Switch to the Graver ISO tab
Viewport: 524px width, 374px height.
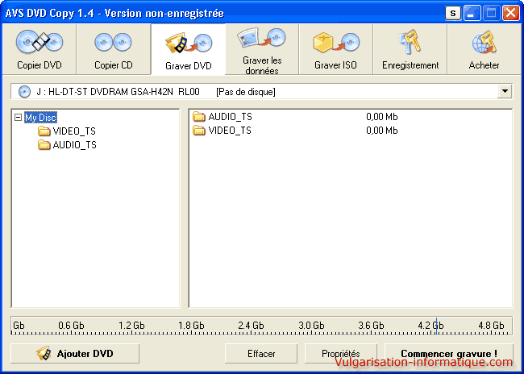click(x=336, y=49)
